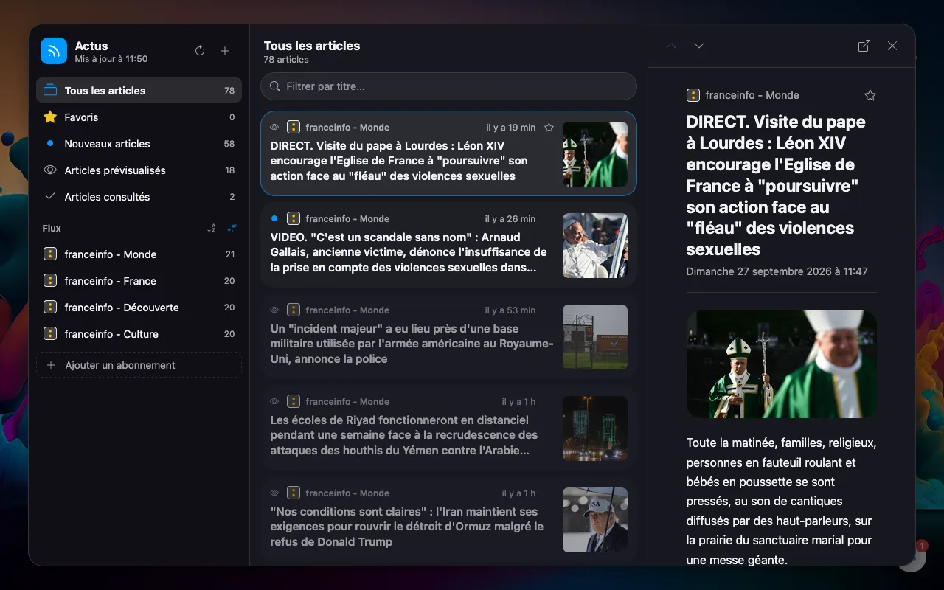The image size is (944, 590).
Task: Click the large pope photo in reader
Action: pyautogui.click(x=782, y=364)
